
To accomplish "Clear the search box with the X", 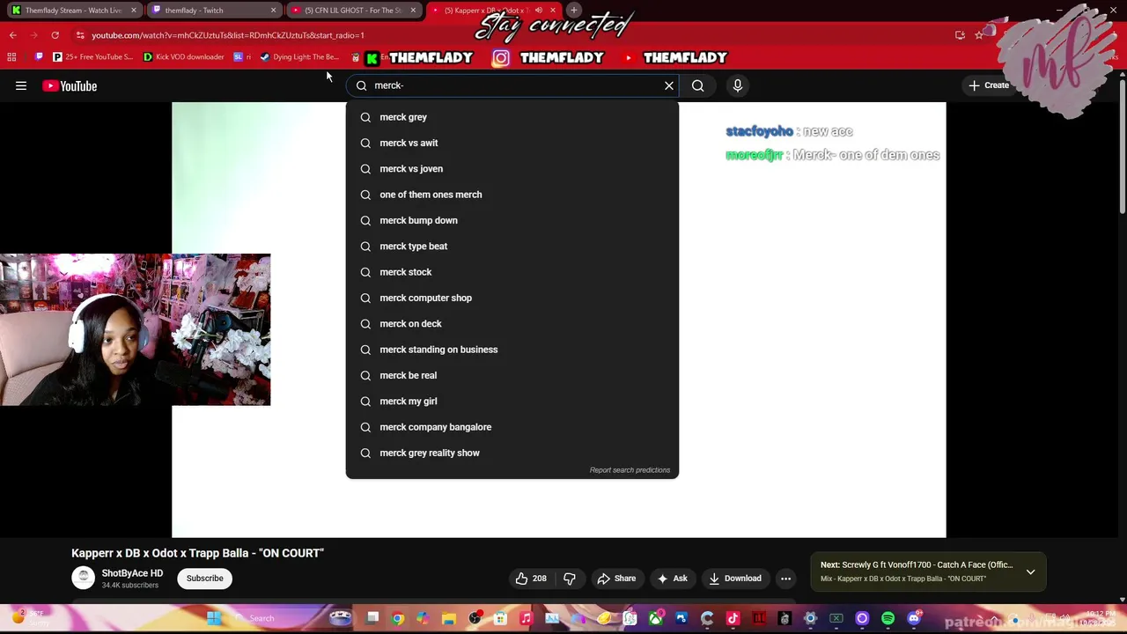I will point(669,85).
